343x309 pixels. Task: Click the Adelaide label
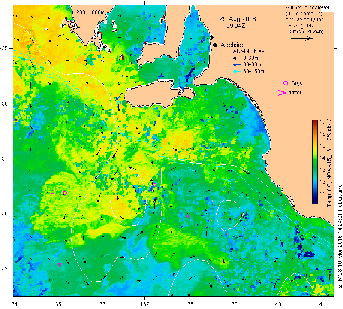coord(232,45)
